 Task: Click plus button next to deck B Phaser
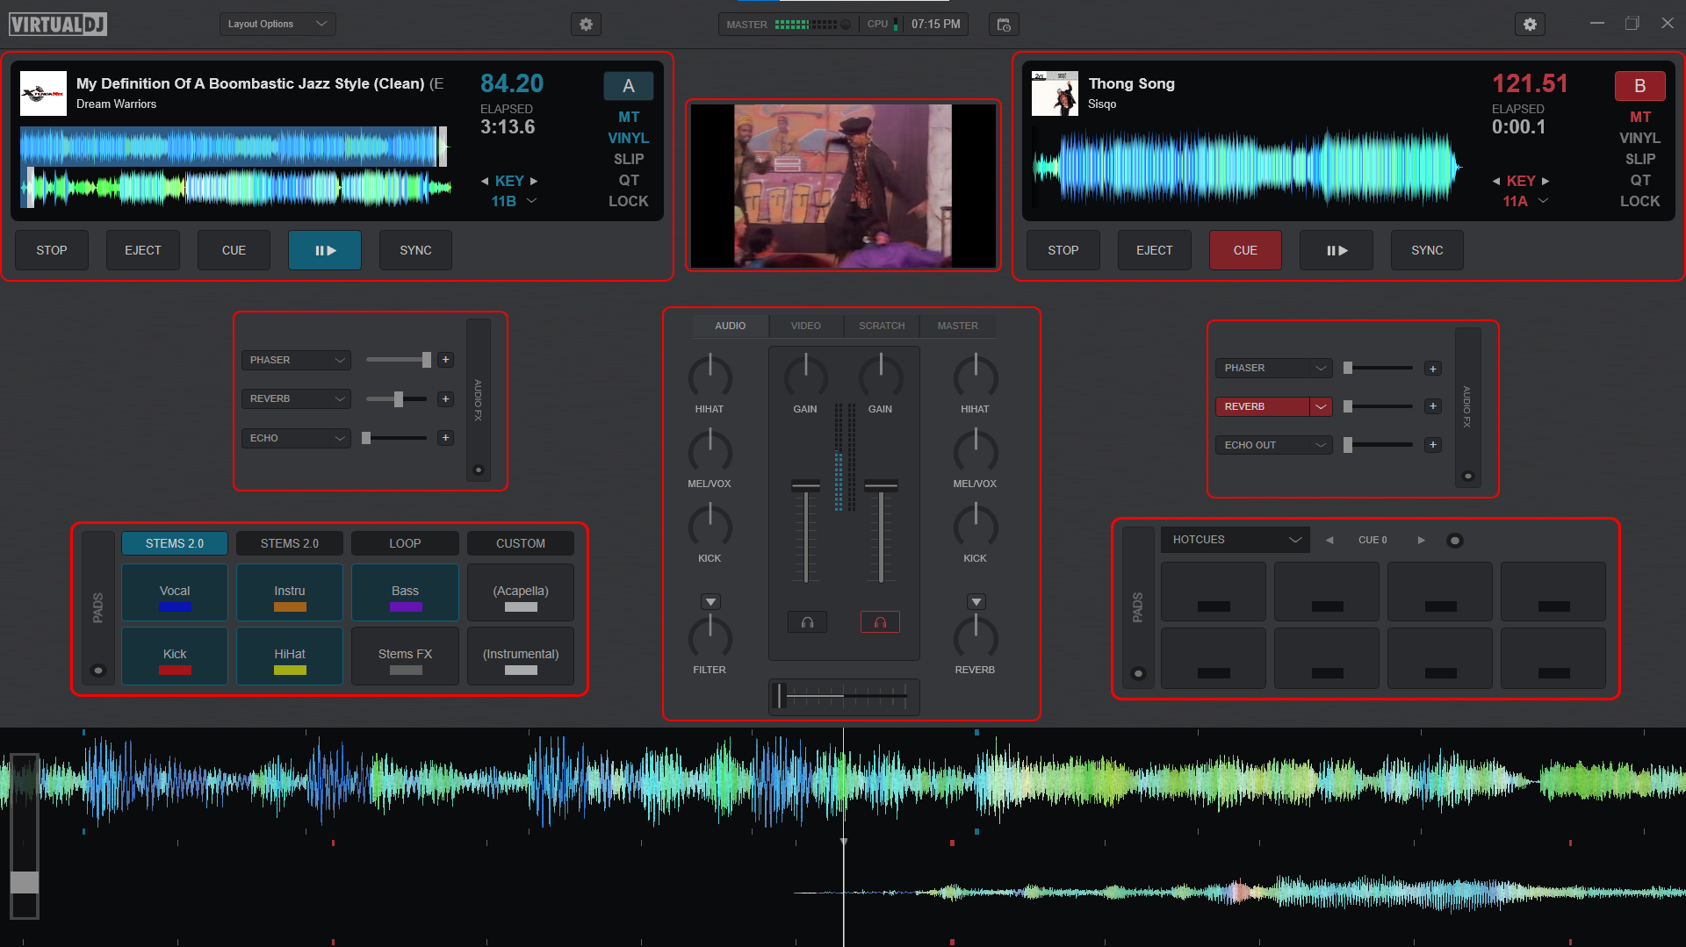1433,369
